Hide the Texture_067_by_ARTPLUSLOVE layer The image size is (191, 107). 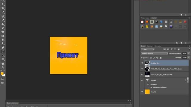[142, 75]
